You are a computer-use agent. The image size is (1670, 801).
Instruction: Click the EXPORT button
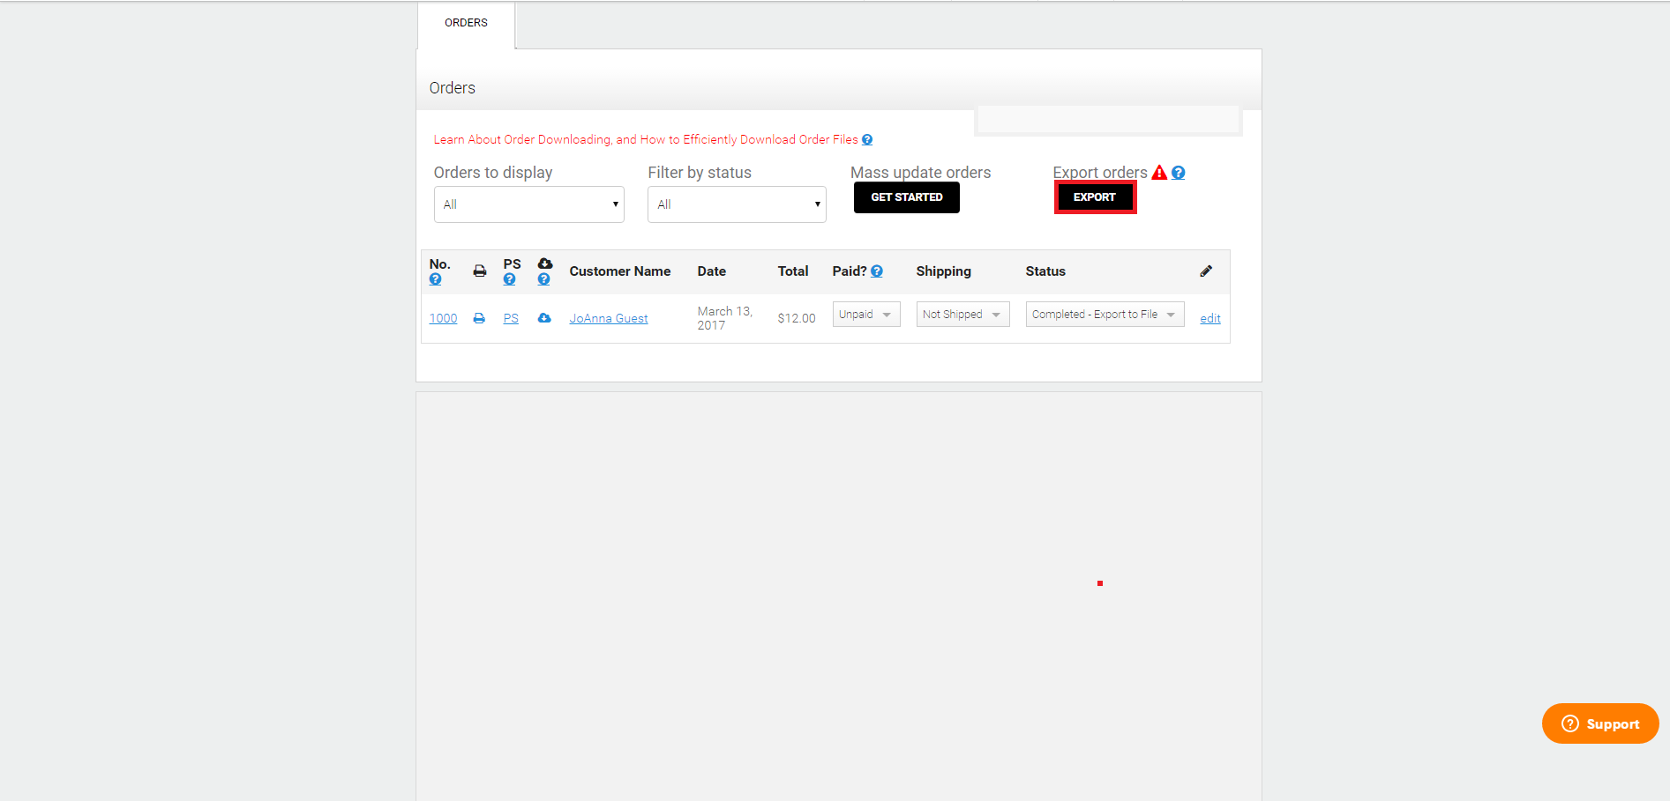pyautogui.click(x=1095, y=197)
